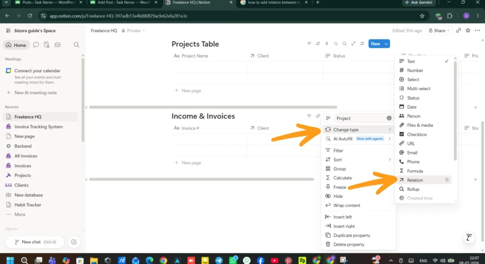This screenshot has height=264, width=485.
Task: Open Calculate option
Action: coord(358,178)
